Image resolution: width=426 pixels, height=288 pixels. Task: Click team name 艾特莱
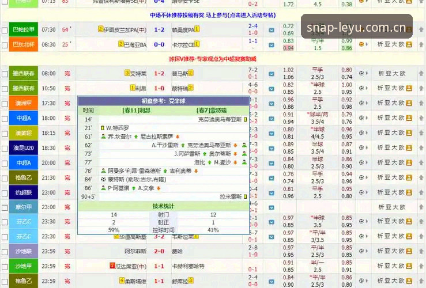coord(138,74)
